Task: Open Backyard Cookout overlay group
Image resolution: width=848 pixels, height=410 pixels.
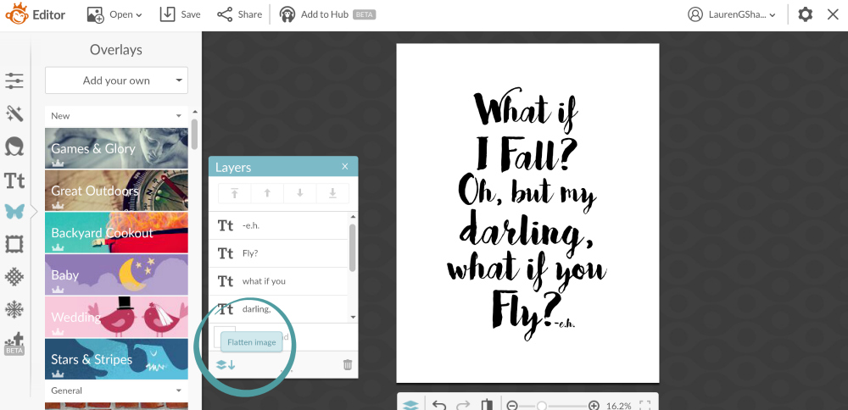Action: tap(116, 232)
